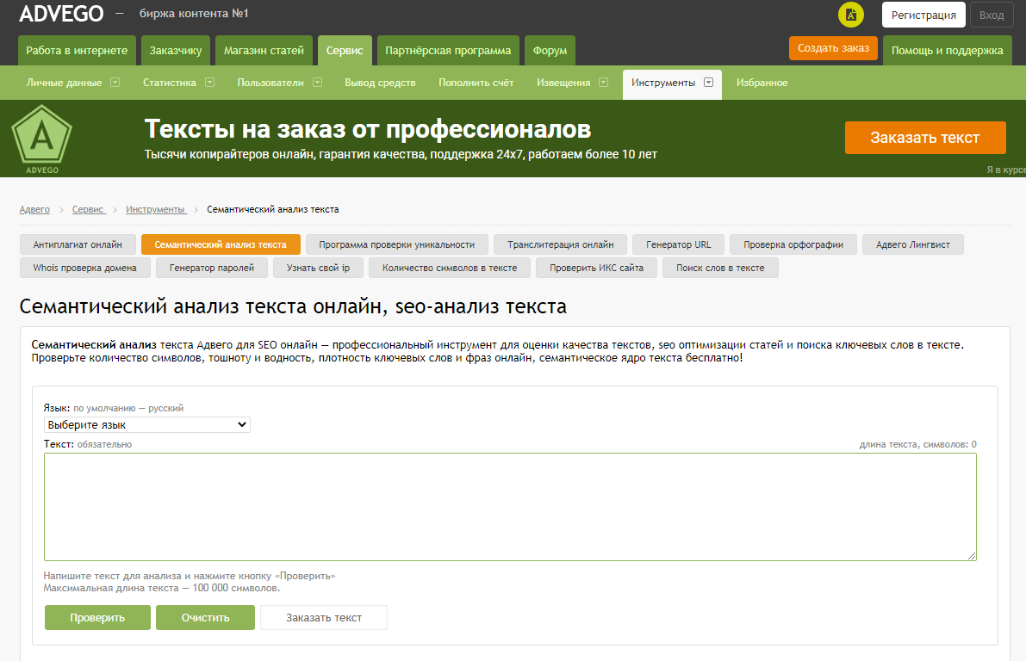Expand the Извещения dropdown arrow
Image resolution: width=1026 pixels, height=661 pixels.
tap(603, 83)
